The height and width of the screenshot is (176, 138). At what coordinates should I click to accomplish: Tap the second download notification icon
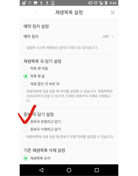pyautogui.click(x=47, y=3)
